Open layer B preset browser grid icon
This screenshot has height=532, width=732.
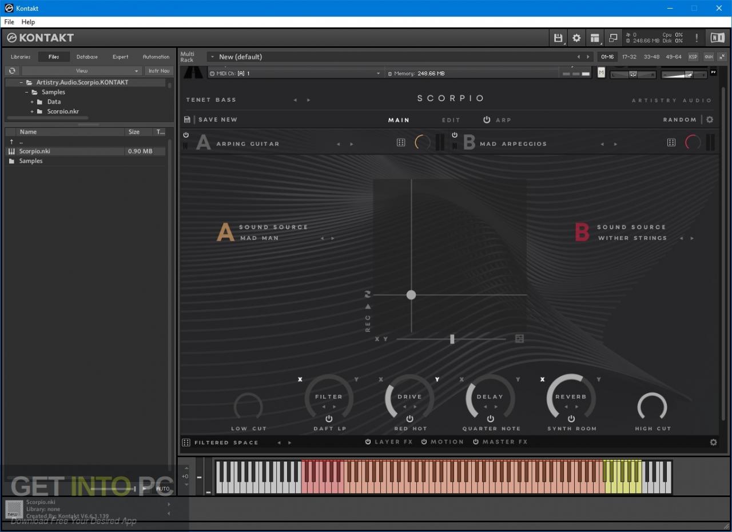coord(671,142)
